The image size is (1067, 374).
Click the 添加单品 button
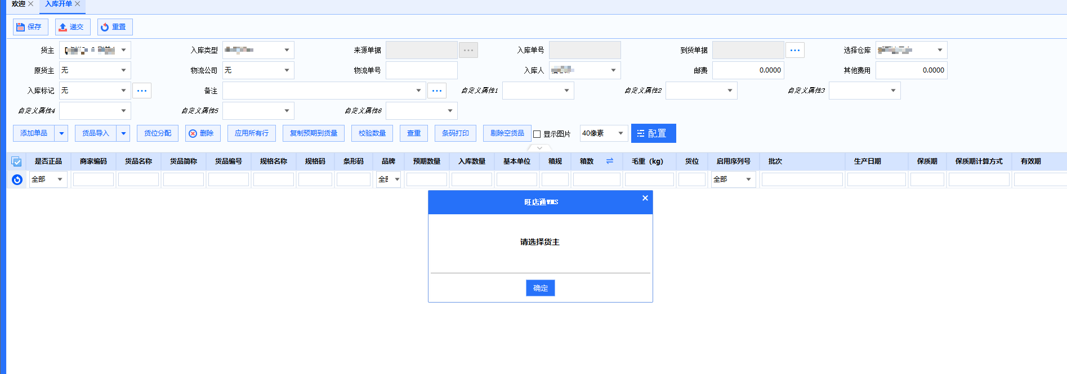[x=34, y=133]
